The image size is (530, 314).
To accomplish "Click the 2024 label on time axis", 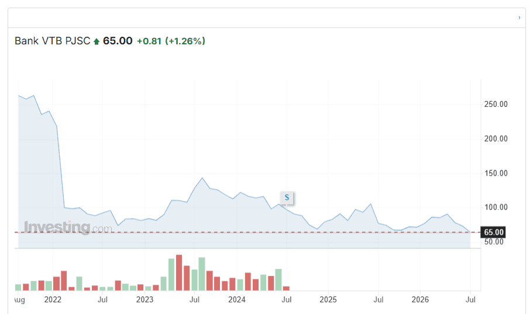I will [236, 299].
